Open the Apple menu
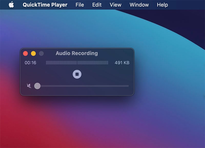The image size is (205, 148). tap(11, 5)
